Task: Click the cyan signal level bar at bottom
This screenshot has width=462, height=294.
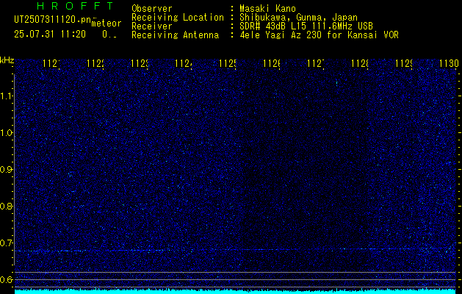Action: 236,292
